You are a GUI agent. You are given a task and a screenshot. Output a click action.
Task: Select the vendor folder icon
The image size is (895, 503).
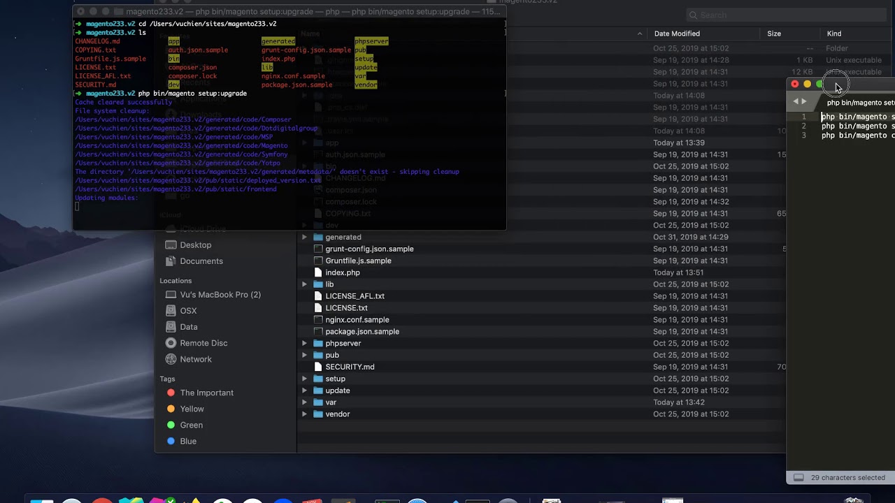[x=318, y=414]
